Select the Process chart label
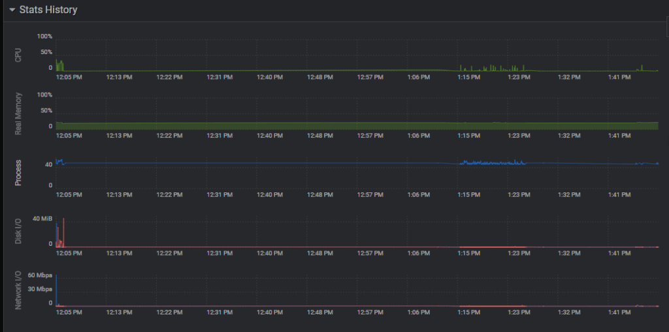669x332 pixels. (18, 173)
